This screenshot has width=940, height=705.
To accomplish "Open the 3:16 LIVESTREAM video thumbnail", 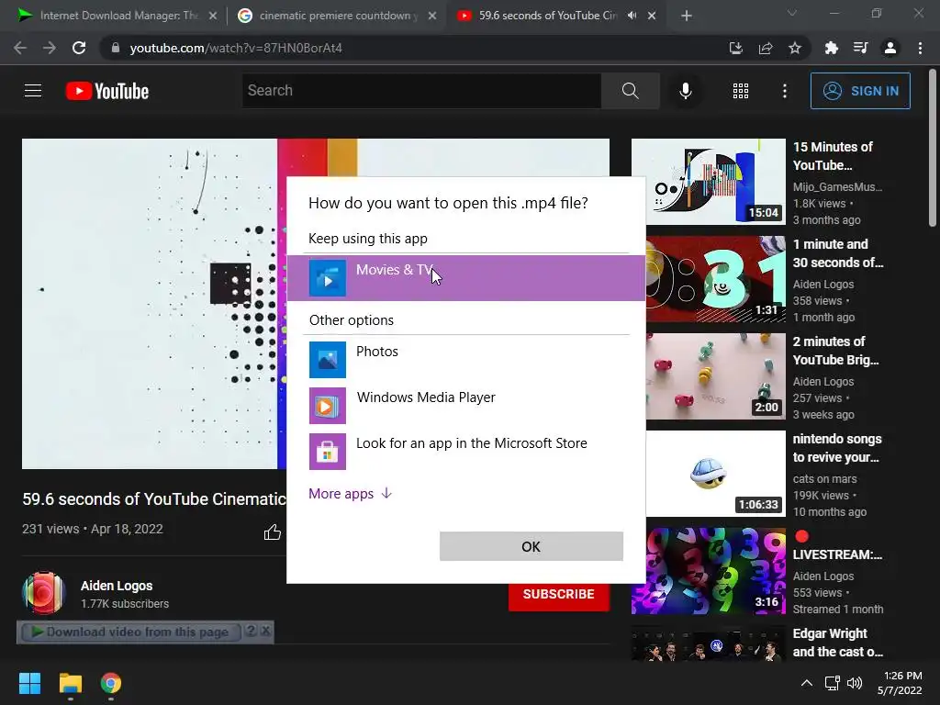I will click(716, 571).
